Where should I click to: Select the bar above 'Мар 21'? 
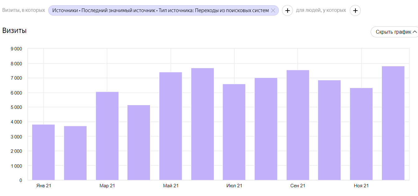[107, 136]
